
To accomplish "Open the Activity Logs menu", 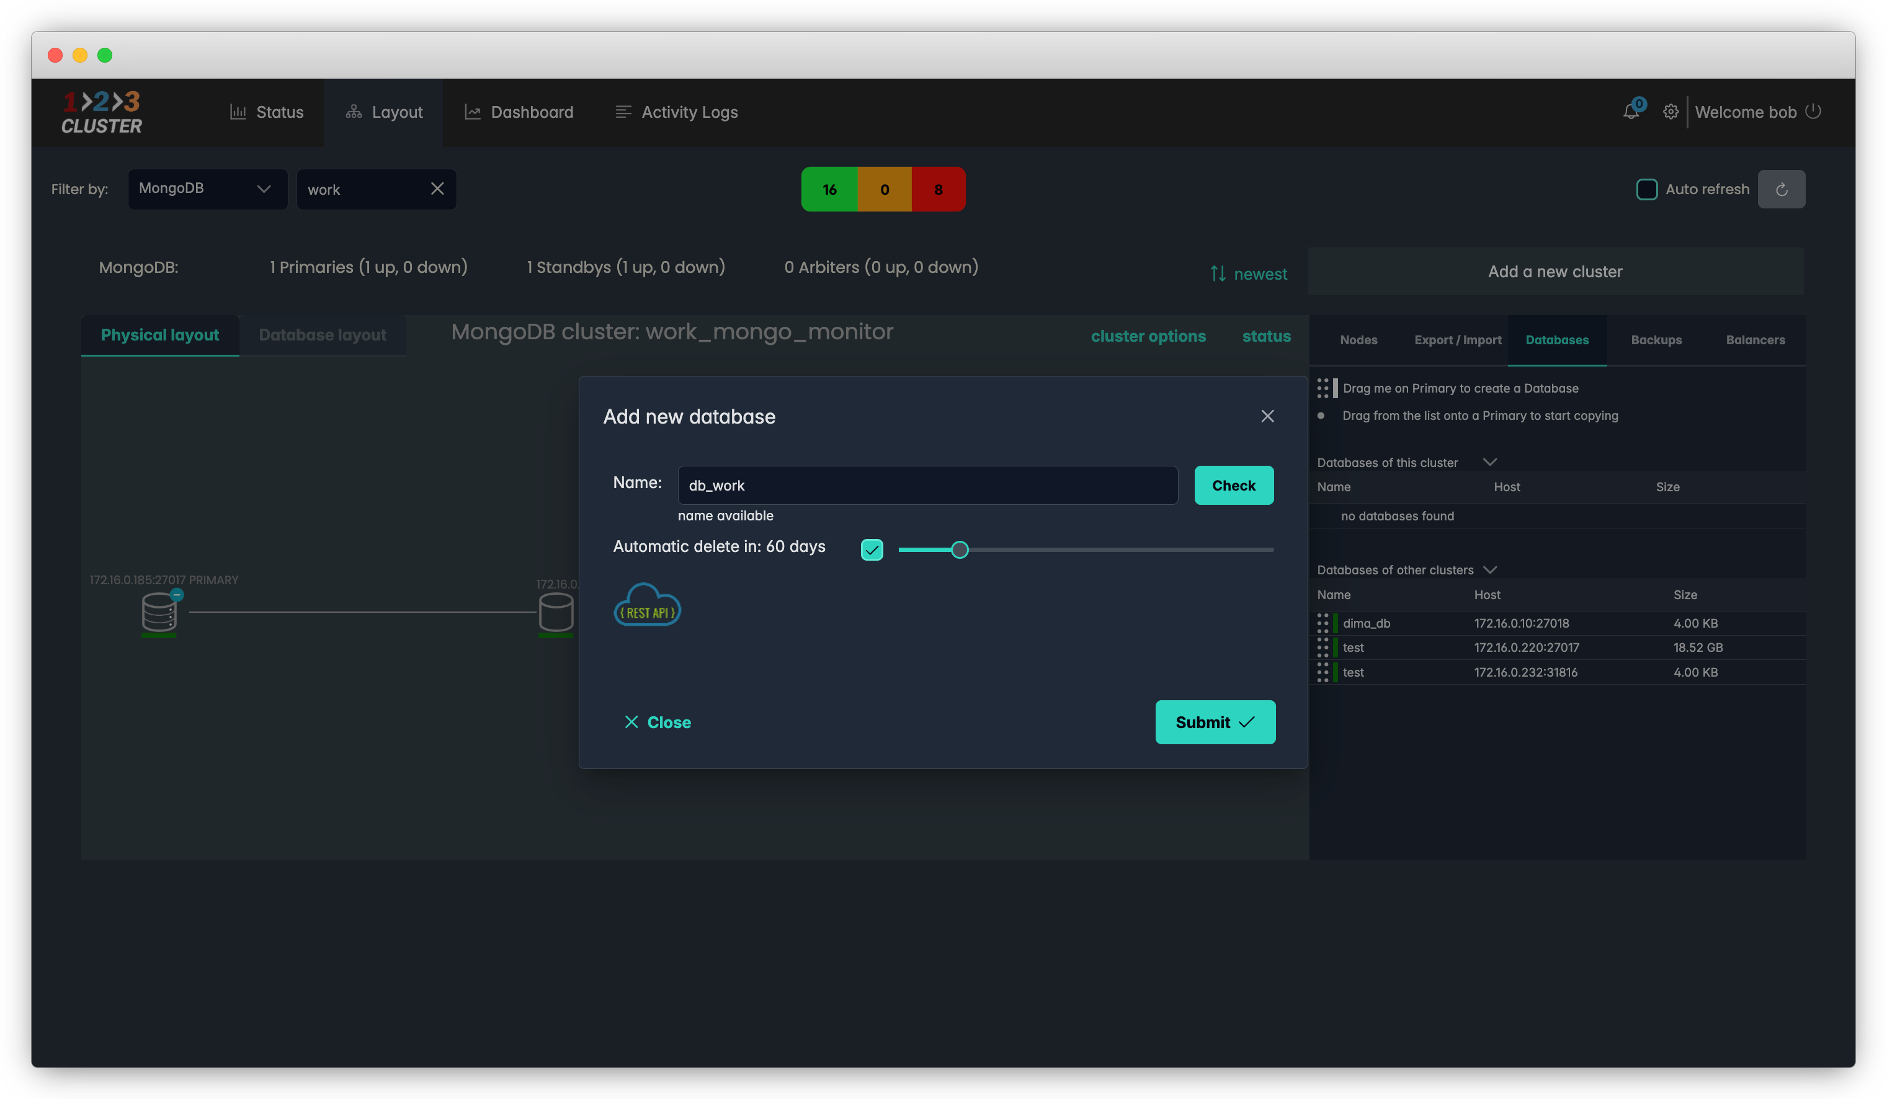I will point(676,112).
